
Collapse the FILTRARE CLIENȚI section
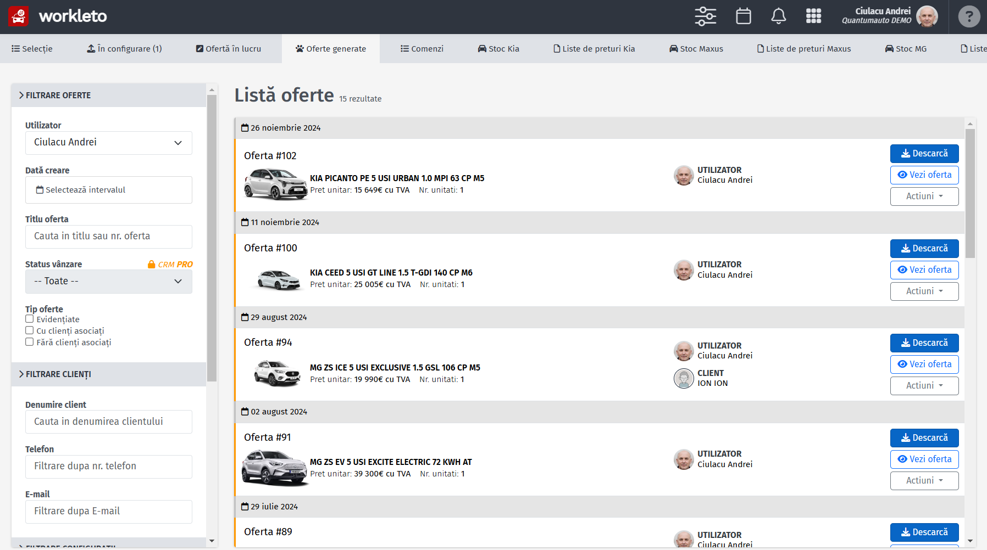(109, 374)
